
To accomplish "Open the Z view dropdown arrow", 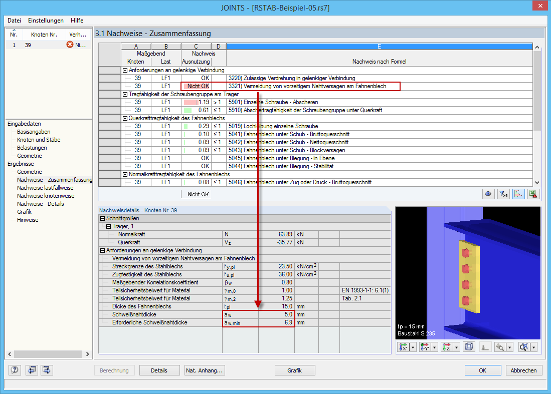I will (456, 347).
